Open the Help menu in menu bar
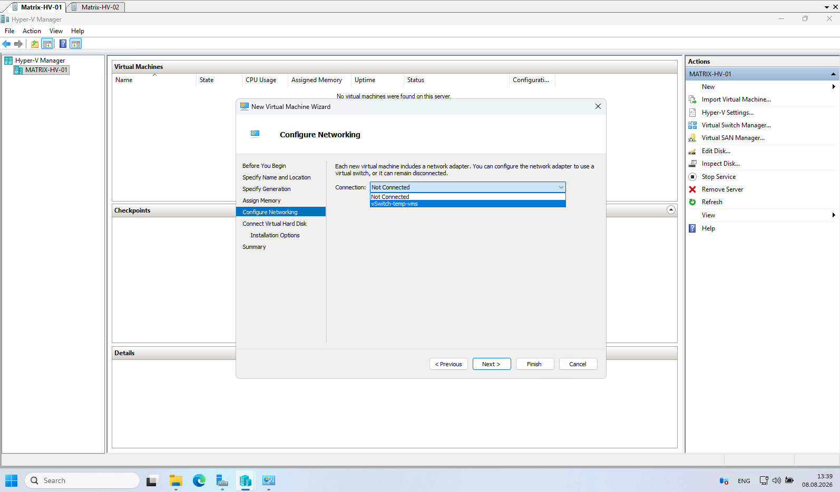The height and width of the screenshot is (492, 840). click(x=77, y=31)
